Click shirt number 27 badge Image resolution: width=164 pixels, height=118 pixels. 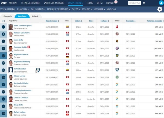coord(4,49)
